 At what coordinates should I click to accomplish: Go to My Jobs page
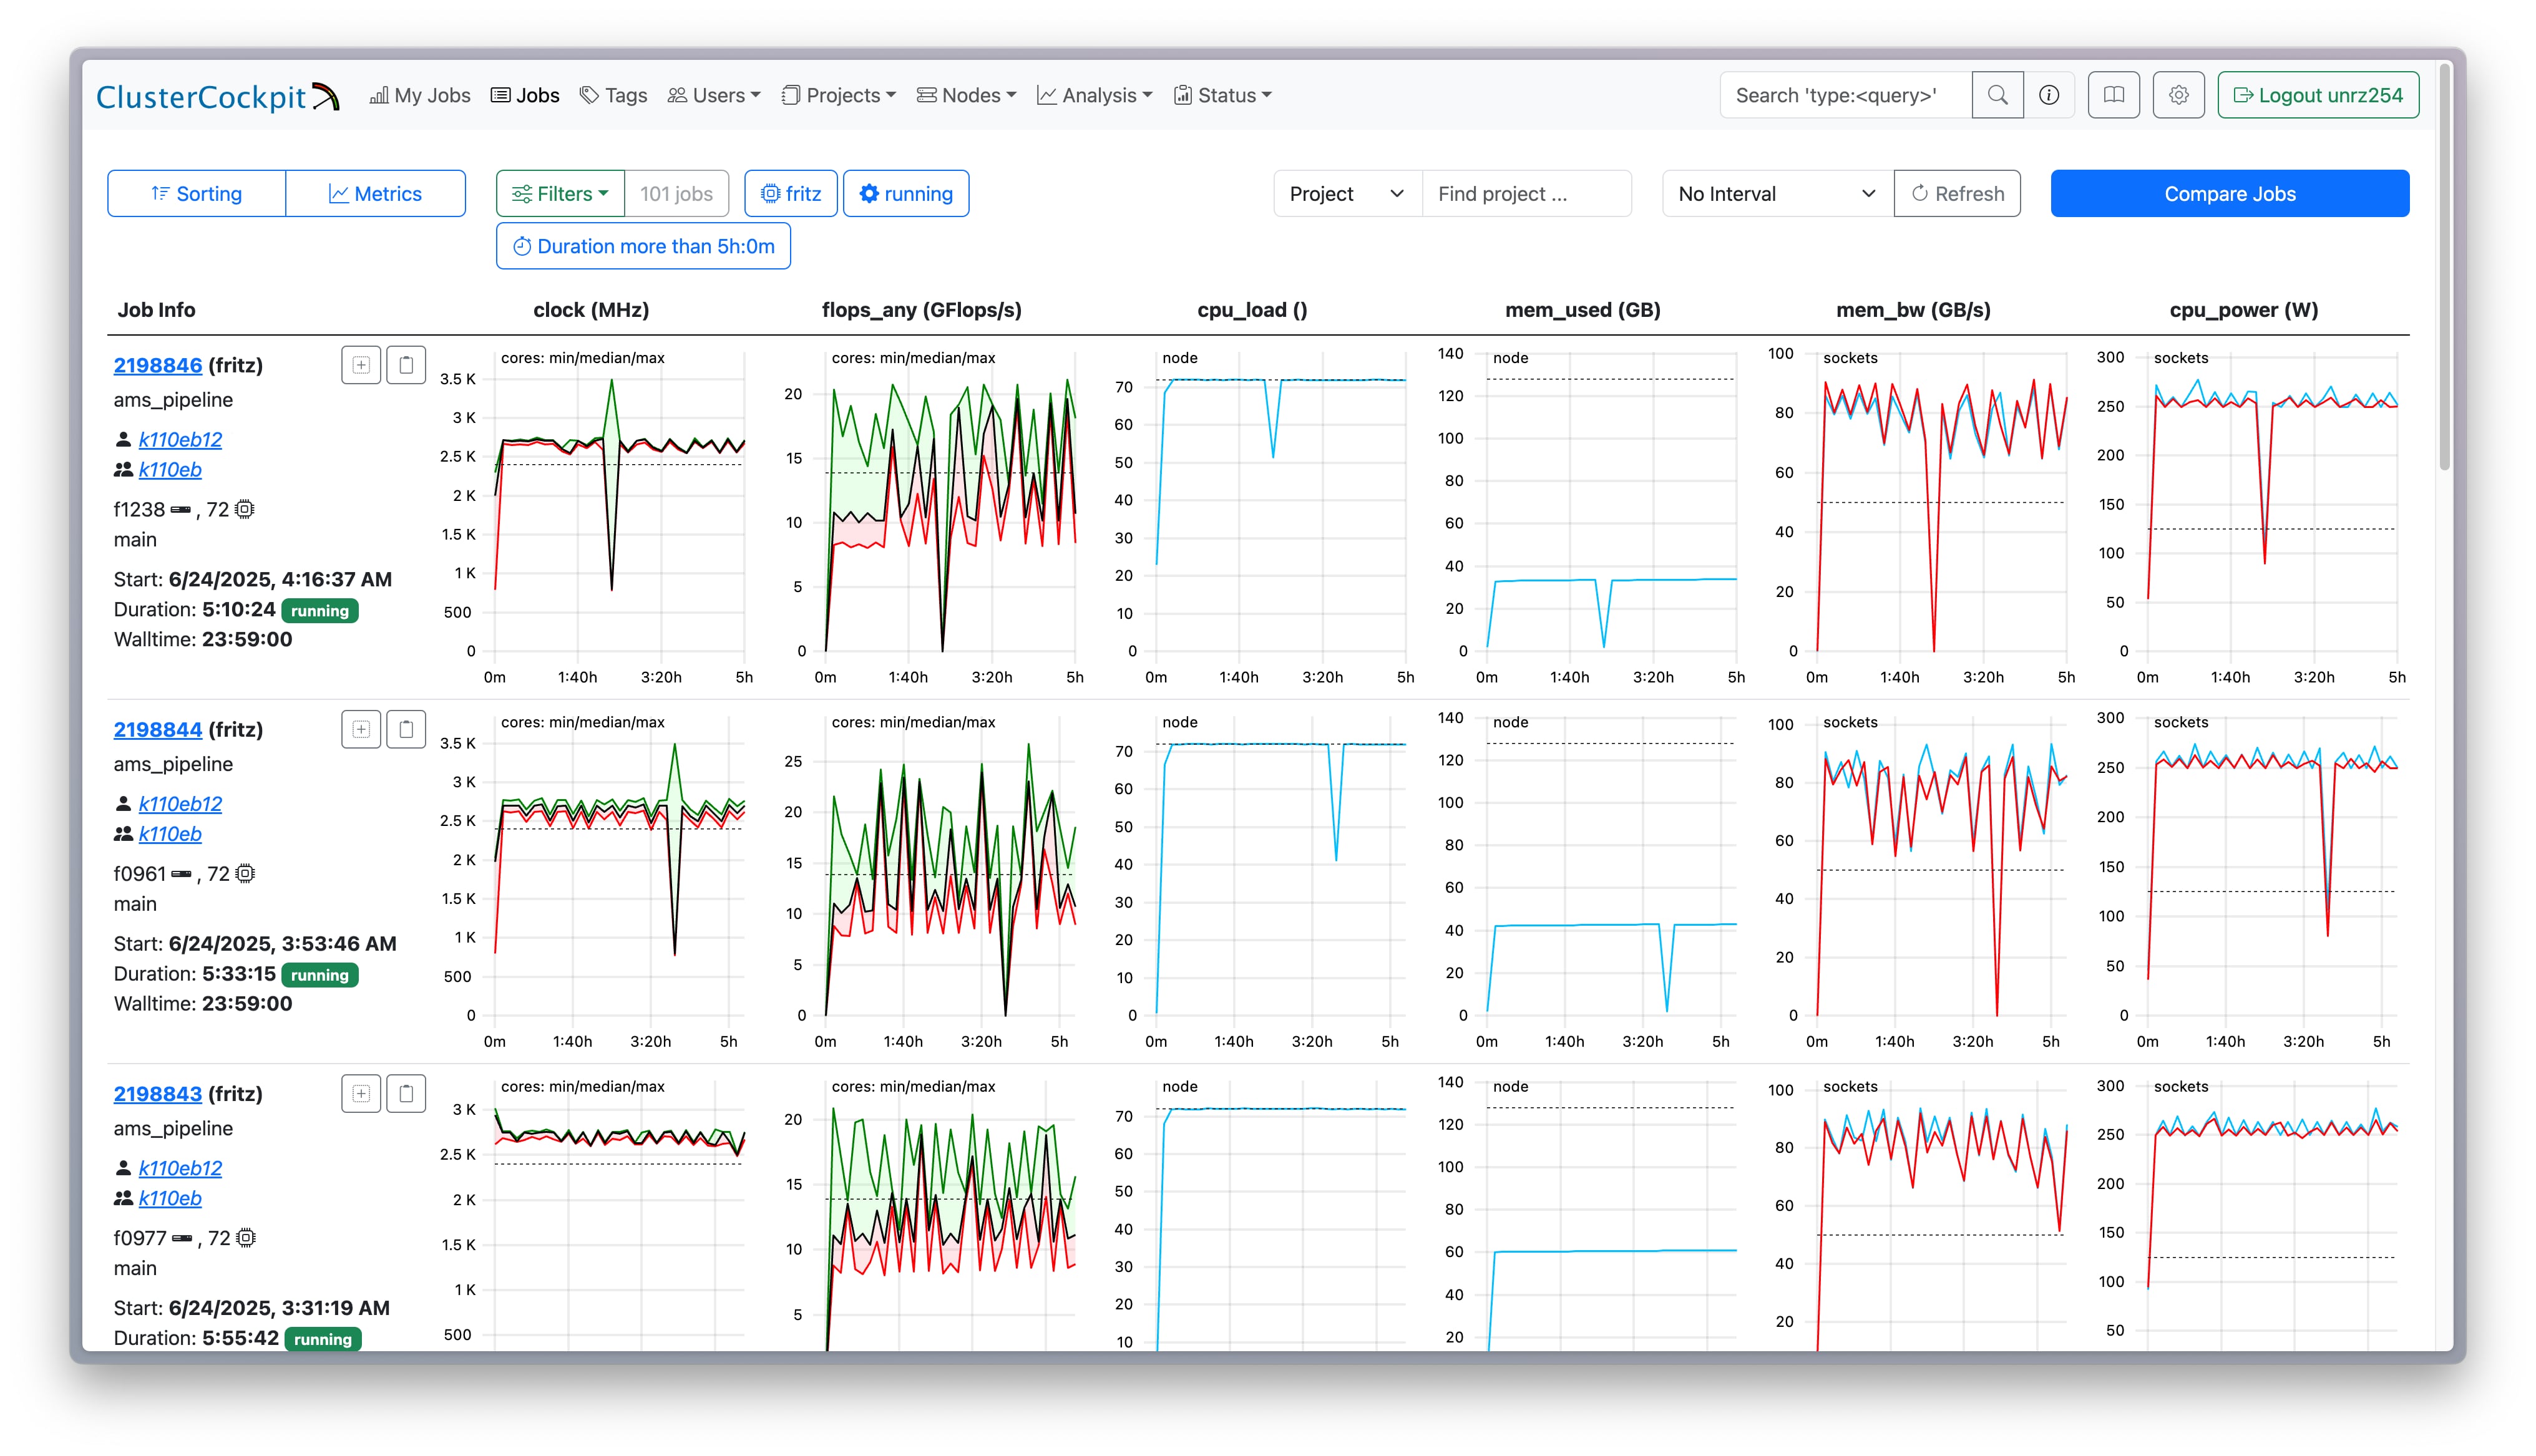pyautogui.click(x=419, y=95)
